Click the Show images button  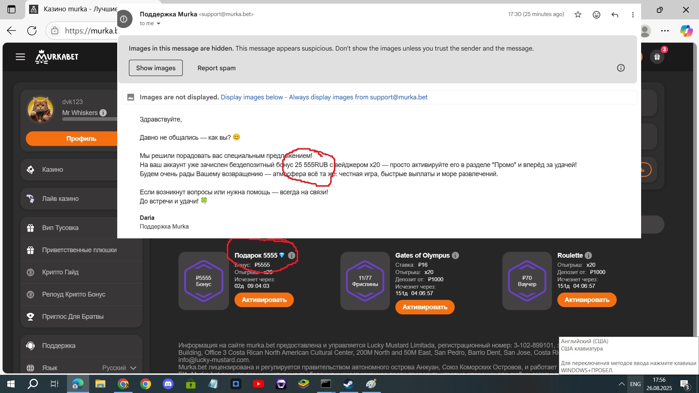[x=155, y=68]
